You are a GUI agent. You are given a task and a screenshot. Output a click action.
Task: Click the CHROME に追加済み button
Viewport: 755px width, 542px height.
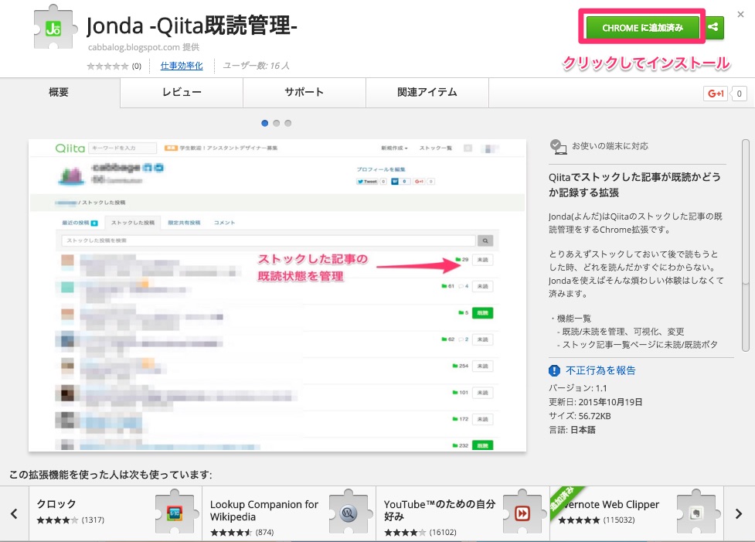click(x=642, y=28)
